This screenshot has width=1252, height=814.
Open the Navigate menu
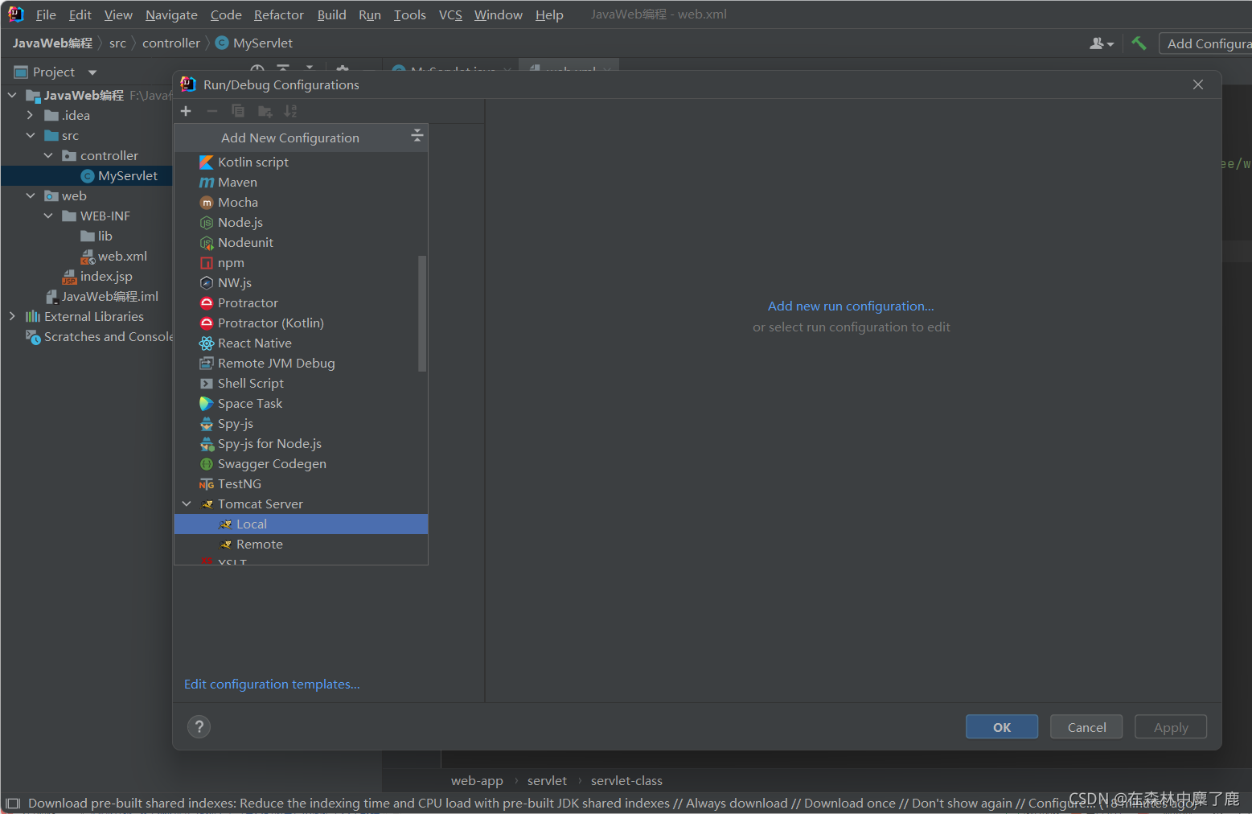(171, 14)
